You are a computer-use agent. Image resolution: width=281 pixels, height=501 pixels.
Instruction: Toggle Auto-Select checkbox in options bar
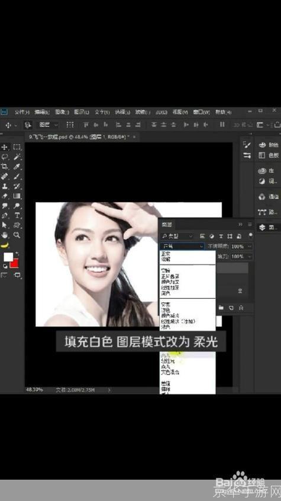(x=28, y=125)
